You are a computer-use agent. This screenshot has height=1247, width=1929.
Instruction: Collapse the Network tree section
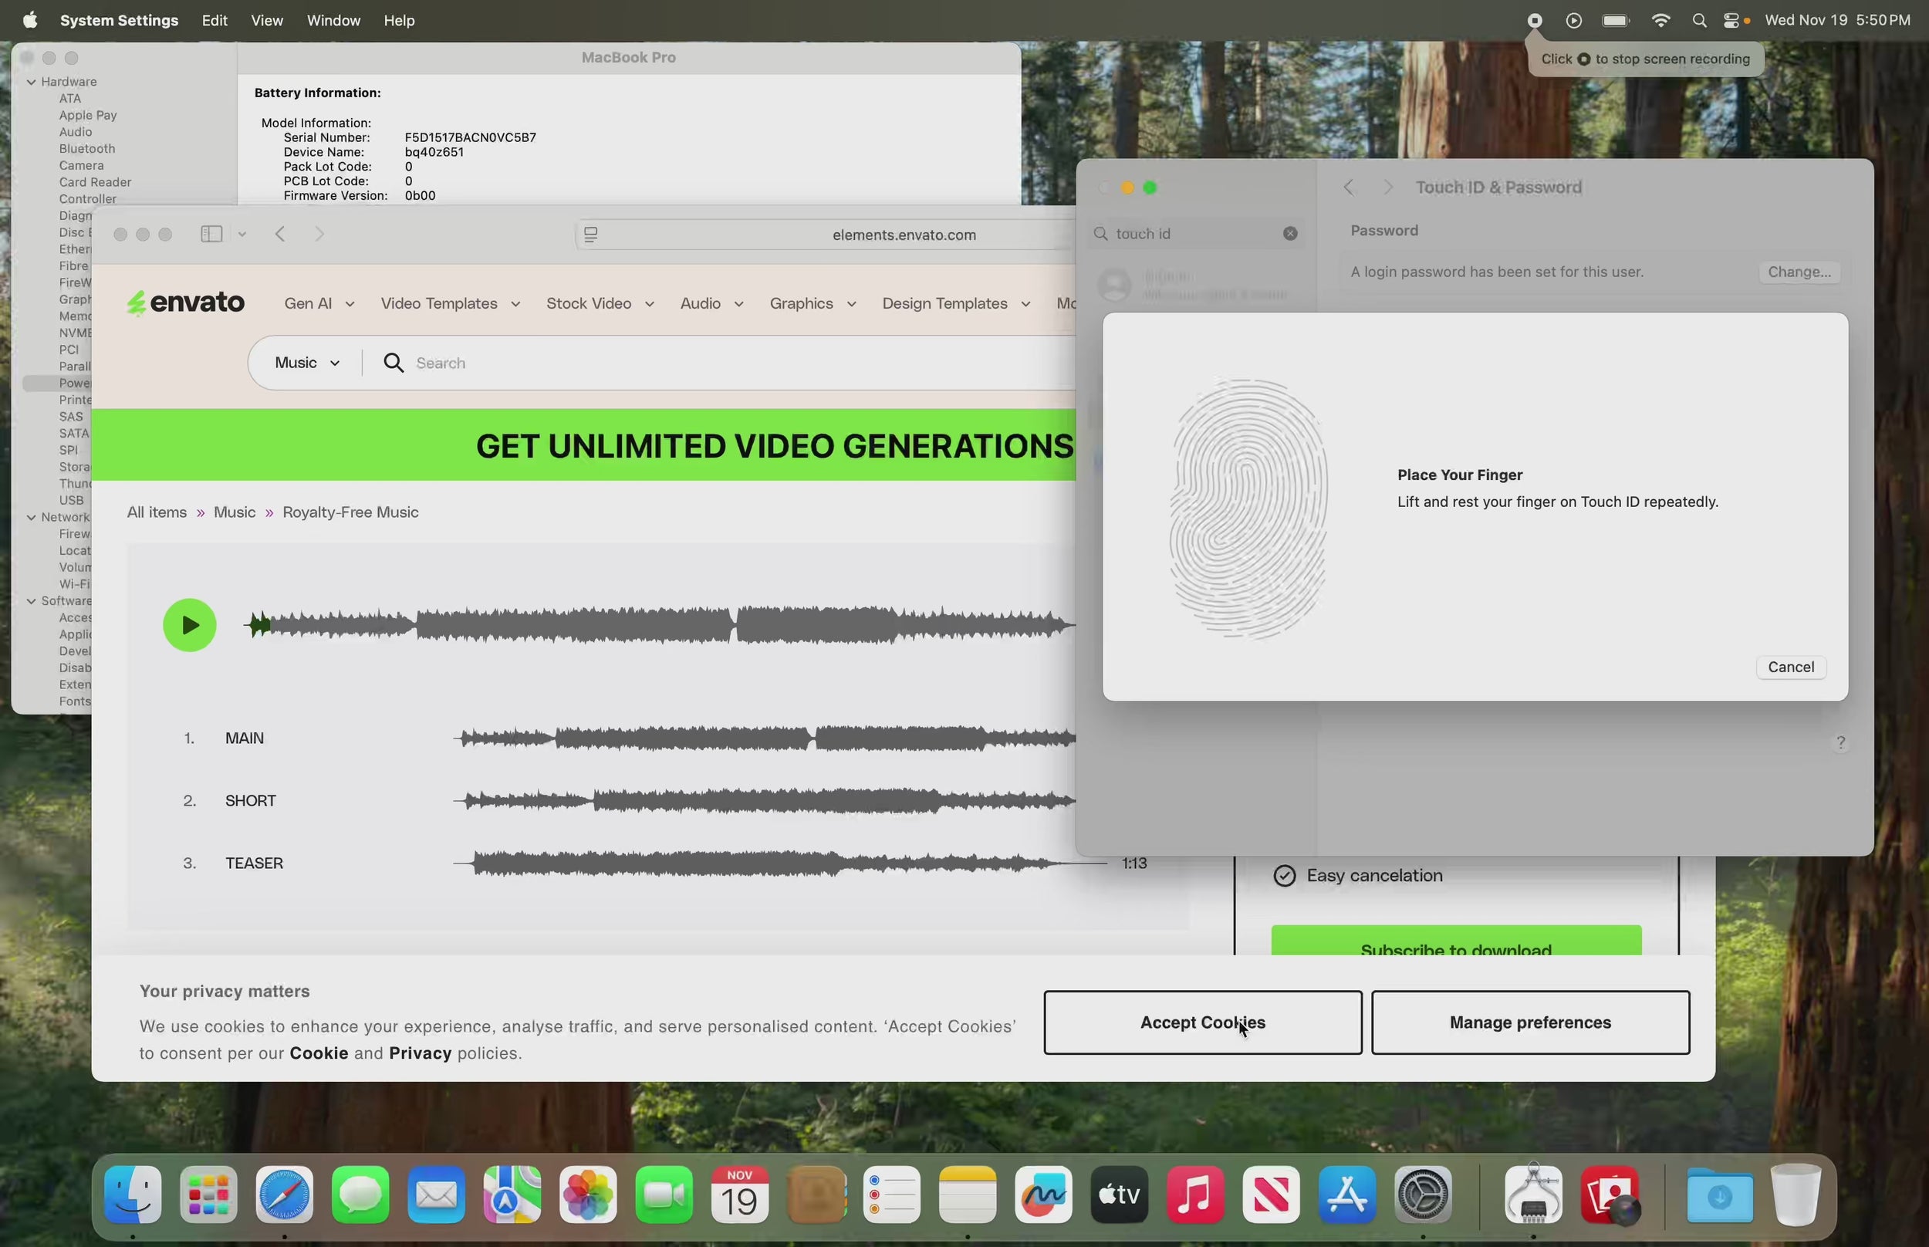tap(32, 518)
